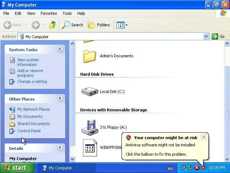
Task: Click Change a setting link
Action: click(x=32, y=81)
